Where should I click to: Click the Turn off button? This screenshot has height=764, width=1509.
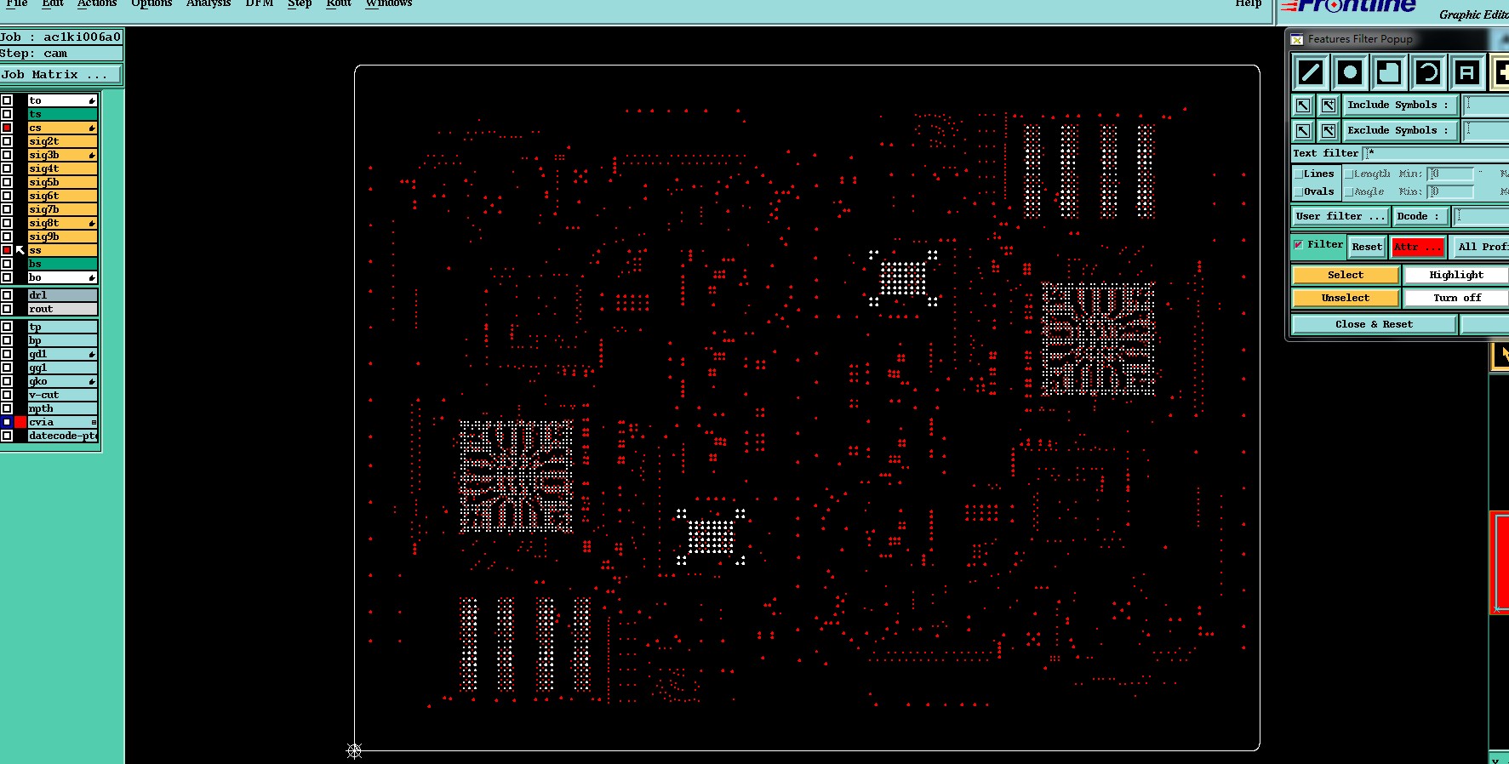1456,298
